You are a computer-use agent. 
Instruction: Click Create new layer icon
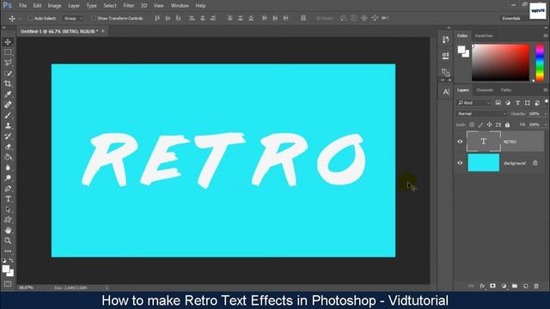[525, 286]
